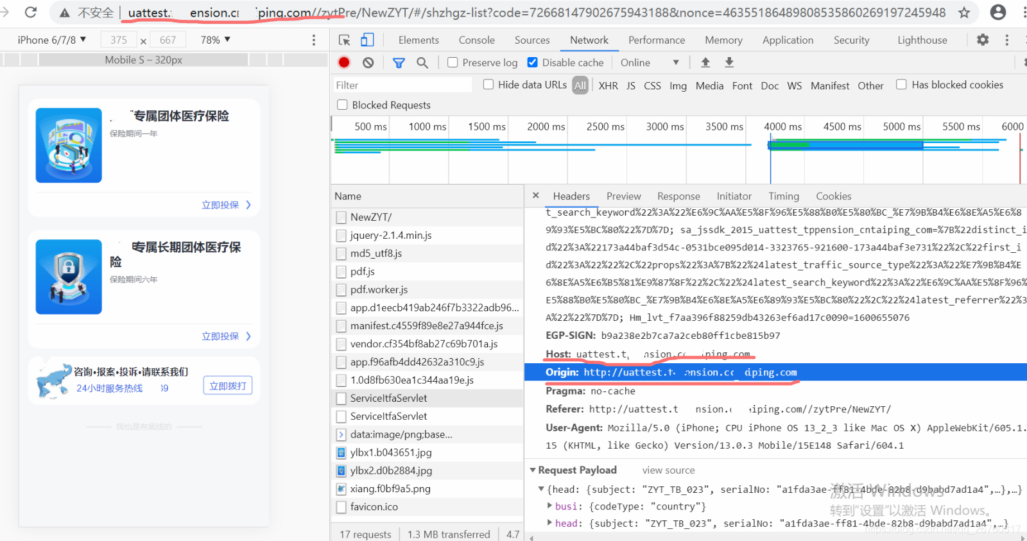Image resolution: width=1027 pixels, height=541 pixels.
Task: Toggle the device toolbar icon
Action: (x=367, y=40)
